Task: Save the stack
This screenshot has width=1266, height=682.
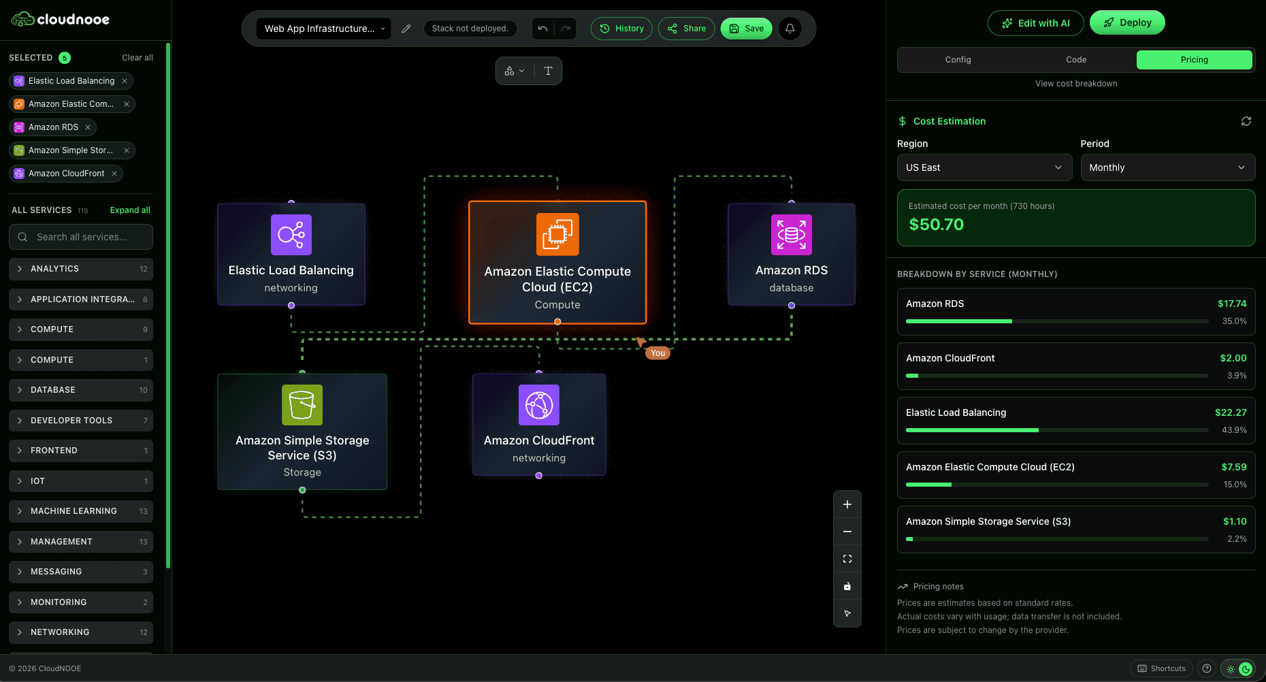Action: coord(746,29)
